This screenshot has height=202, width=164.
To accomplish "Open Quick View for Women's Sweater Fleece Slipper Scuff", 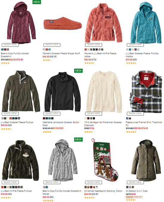I will coord(52,45).
